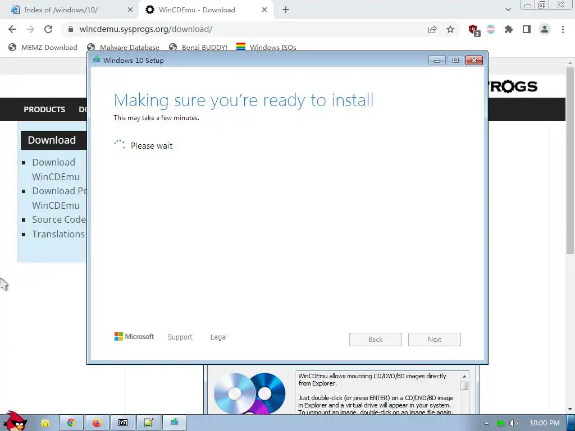This screenshot has width=575, height=431.
Task: Click the Microsoft logo in Setup
Action: (134, 337)
